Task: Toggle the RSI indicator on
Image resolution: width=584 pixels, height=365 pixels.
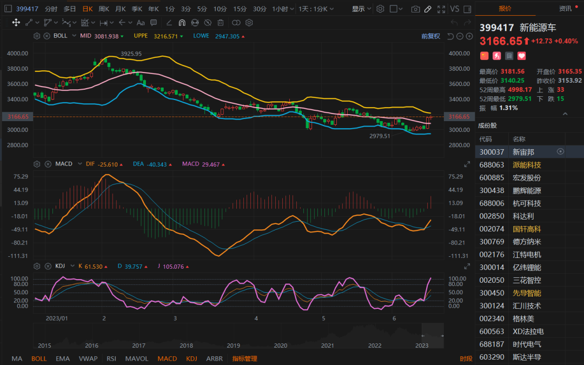Action: click(111, 359)
